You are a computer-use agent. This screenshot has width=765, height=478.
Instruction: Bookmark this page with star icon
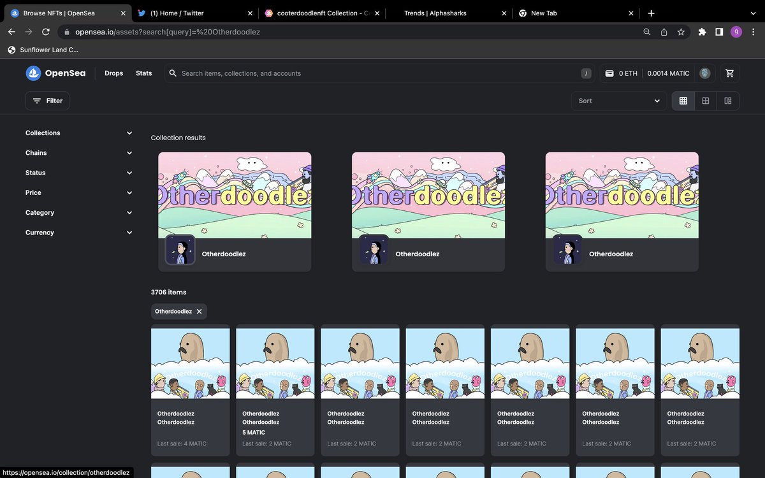pos(681,32)
